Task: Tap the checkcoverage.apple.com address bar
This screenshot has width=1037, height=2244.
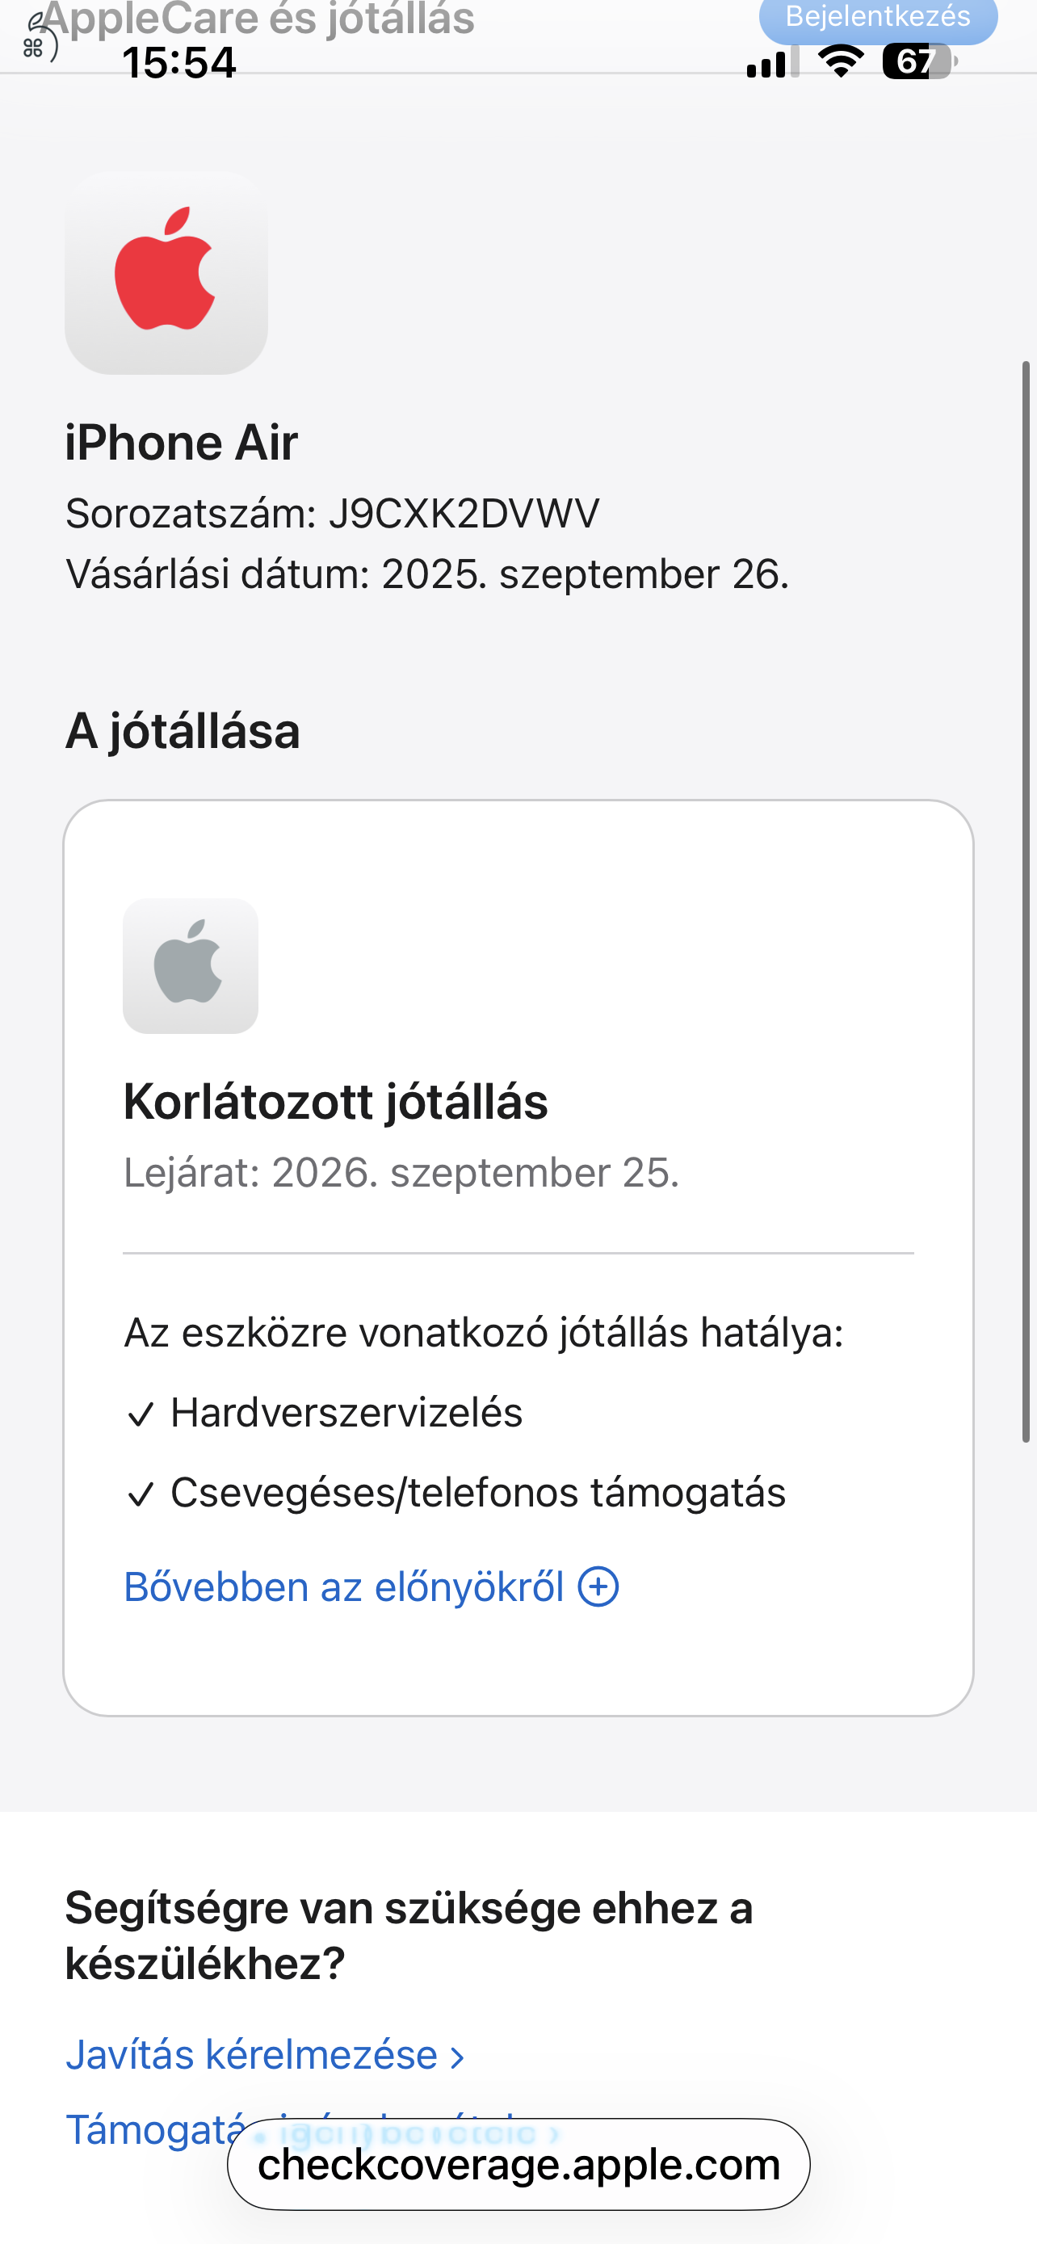Action: (x=518, y=2164)
